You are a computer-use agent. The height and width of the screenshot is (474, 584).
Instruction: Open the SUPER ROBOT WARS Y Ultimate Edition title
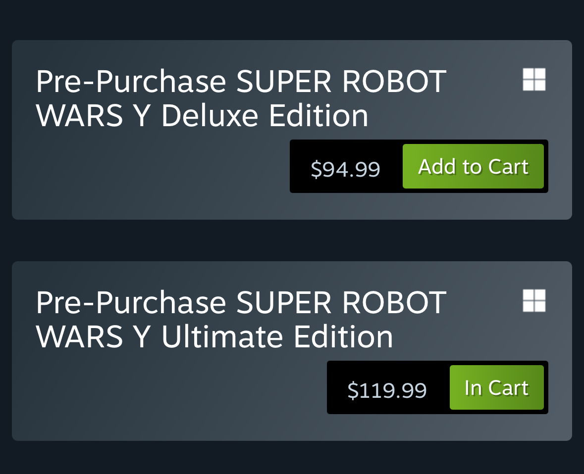(241, 320)
